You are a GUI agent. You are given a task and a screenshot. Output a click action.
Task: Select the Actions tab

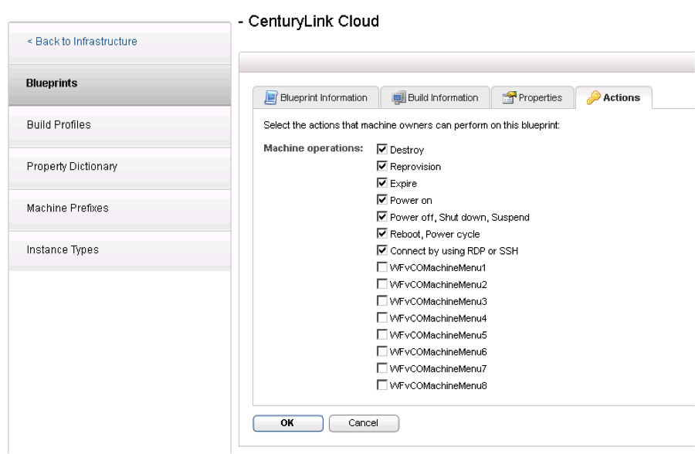click(x=613, y=97)
